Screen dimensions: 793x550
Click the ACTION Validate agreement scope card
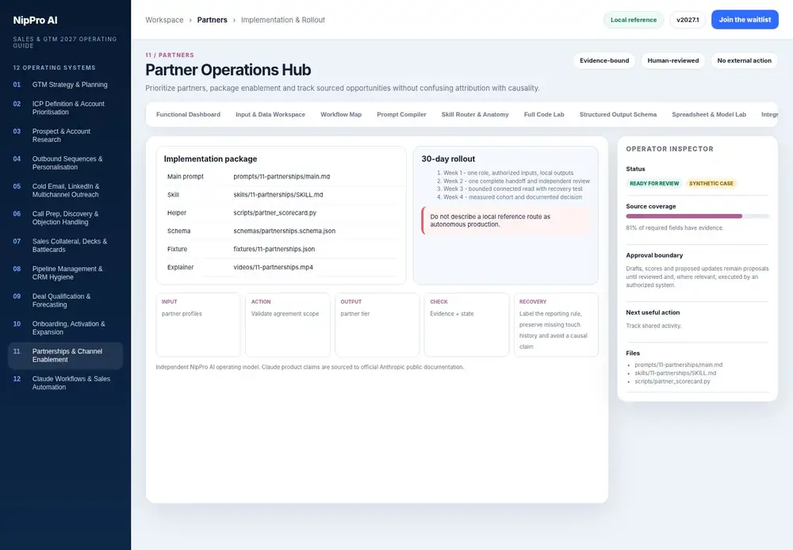coord(287,325)
